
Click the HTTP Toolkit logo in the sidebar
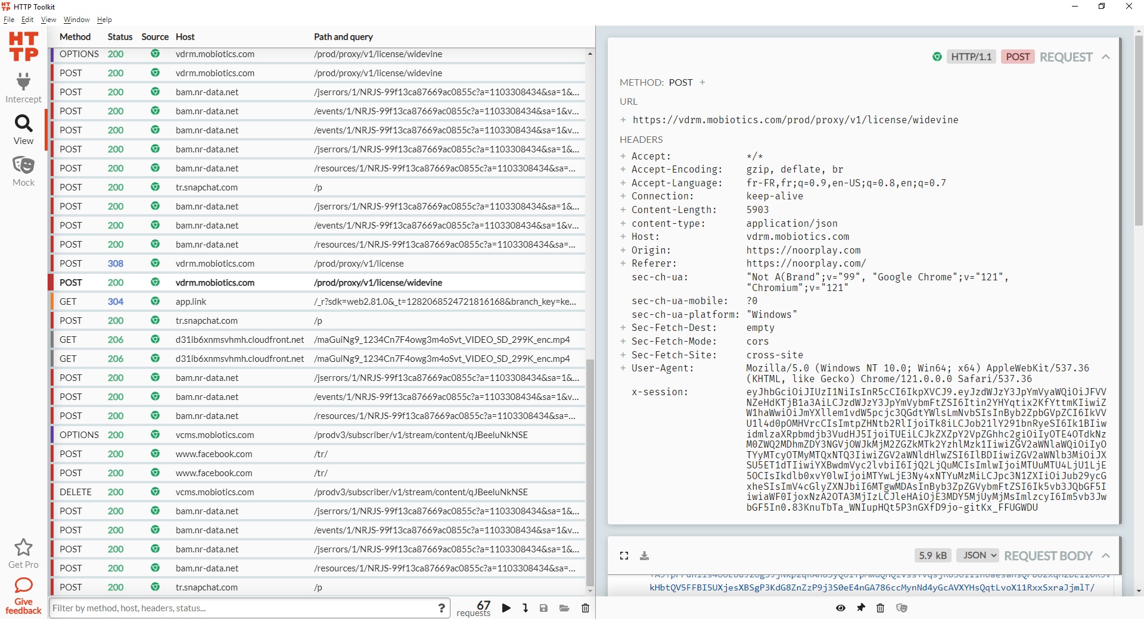[x=23, y=46]
